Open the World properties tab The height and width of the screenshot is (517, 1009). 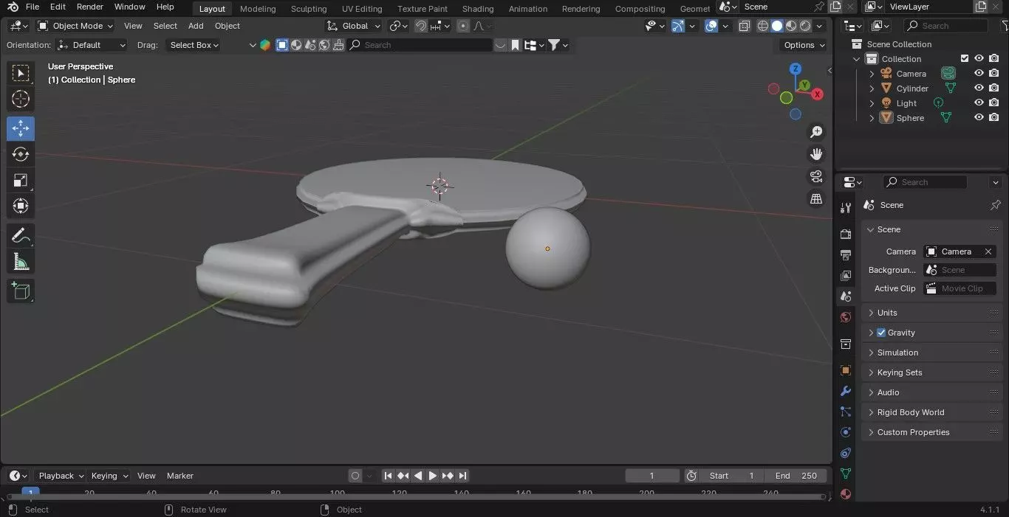pyautogui.click(x=846, y=317)
